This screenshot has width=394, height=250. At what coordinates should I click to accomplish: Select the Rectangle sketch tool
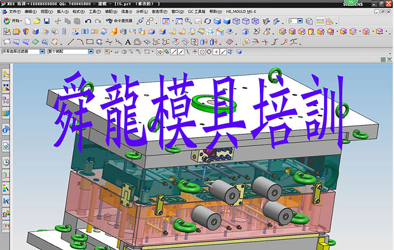90,42
